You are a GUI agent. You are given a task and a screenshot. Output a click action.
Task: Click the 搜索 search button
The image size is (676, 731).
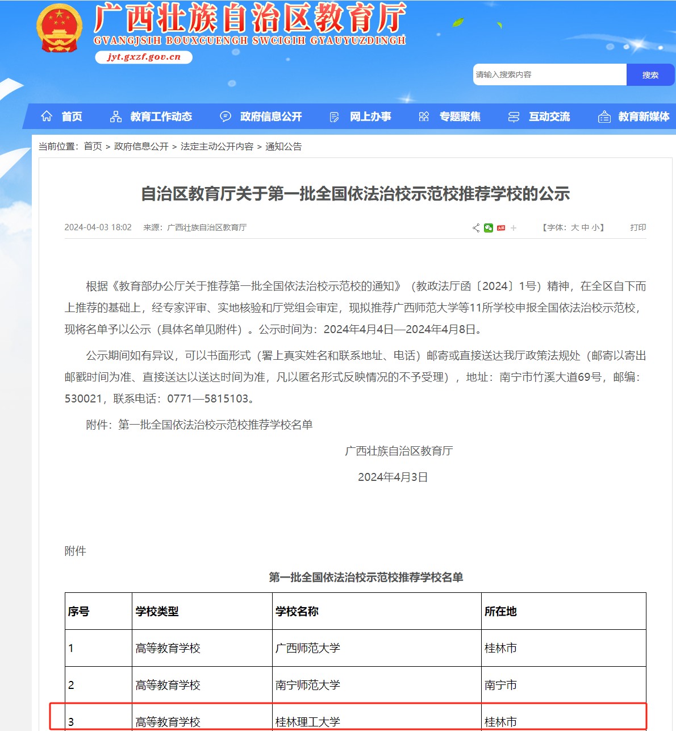click(x=650, y=74)
